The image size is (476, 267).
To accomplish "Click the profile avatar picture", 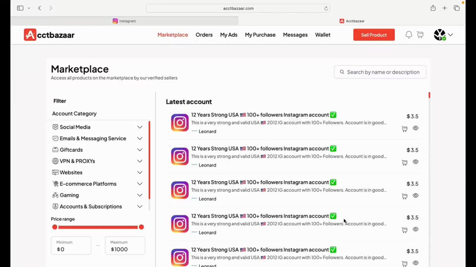I will coord(440,35).
